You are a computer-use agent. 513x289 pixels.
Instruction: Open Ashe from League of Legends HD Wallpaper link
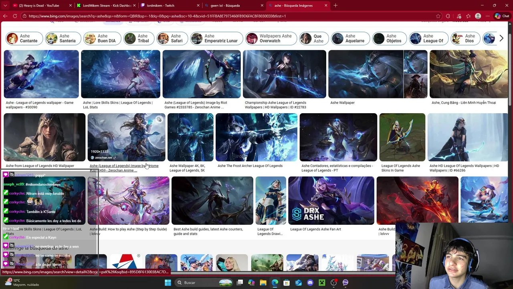pos(40,166)
